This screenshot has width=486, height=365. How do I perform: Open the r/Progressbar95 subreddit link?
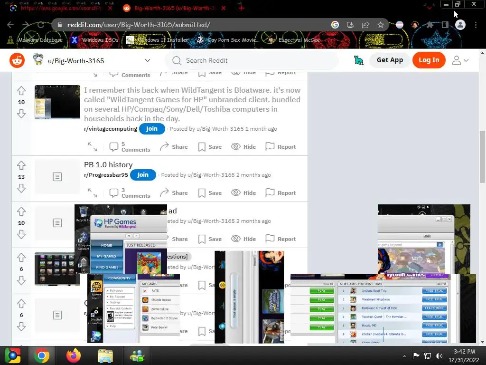click(x=106, y=175)
